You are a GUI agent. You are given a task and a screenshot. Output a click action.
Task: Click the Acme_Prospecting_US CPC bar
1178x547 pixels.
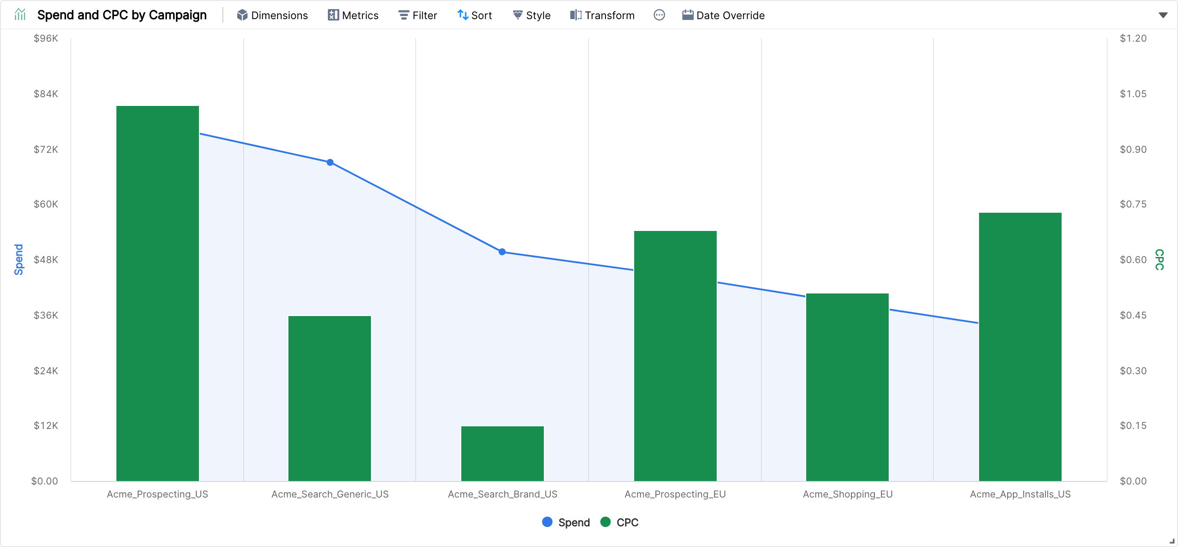click(157, 293)
